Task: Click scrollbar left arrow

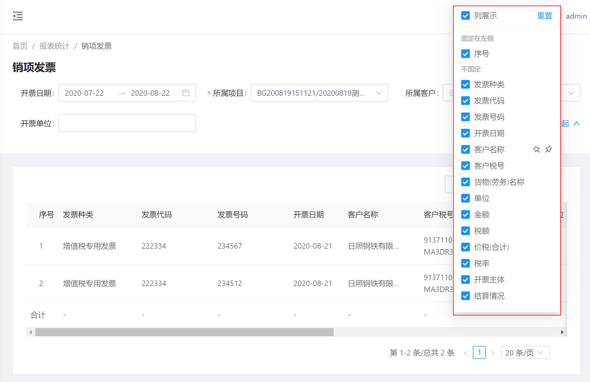Action: click(31, 332)
